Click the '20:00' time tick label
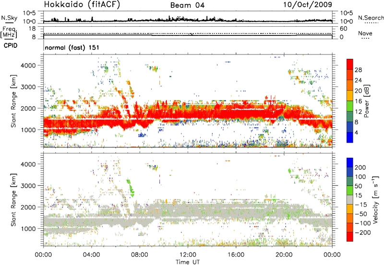The width and height of the screenshot is (384, 265). coord(284,255)
